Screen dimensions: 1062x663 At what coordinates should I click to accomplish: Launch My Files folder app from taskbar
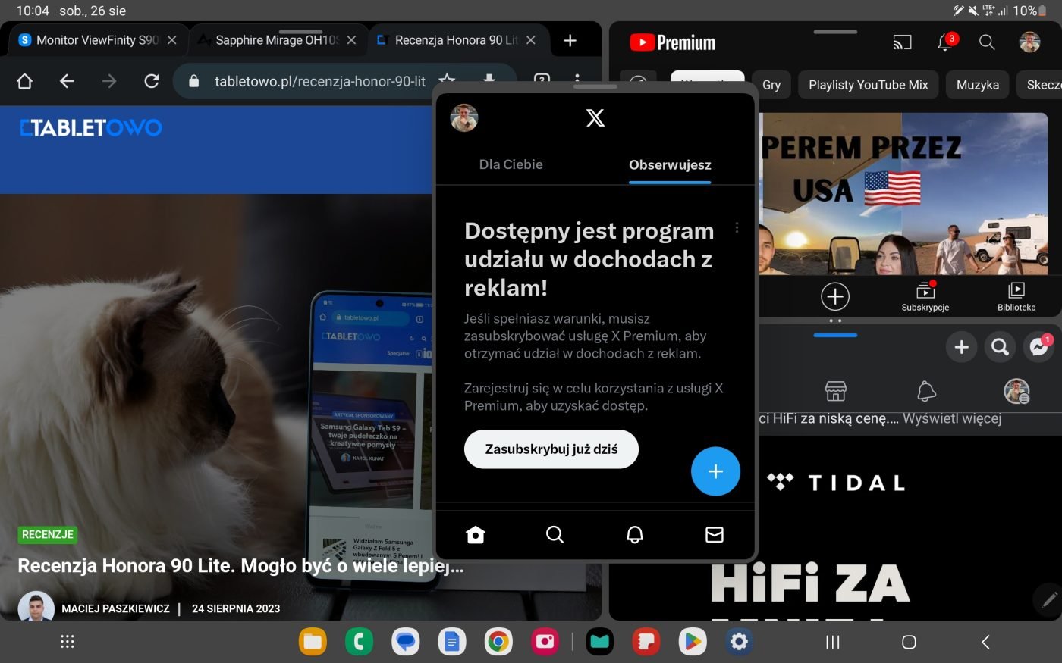pyautogui.click(x=313, y=642)
